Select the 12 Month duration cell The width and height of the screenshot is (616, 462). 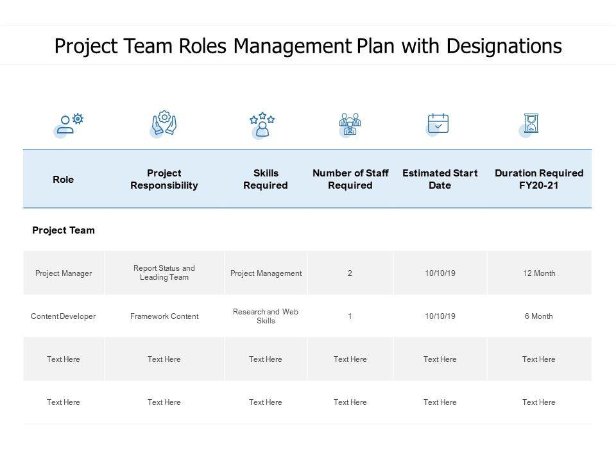click(539, 273)
